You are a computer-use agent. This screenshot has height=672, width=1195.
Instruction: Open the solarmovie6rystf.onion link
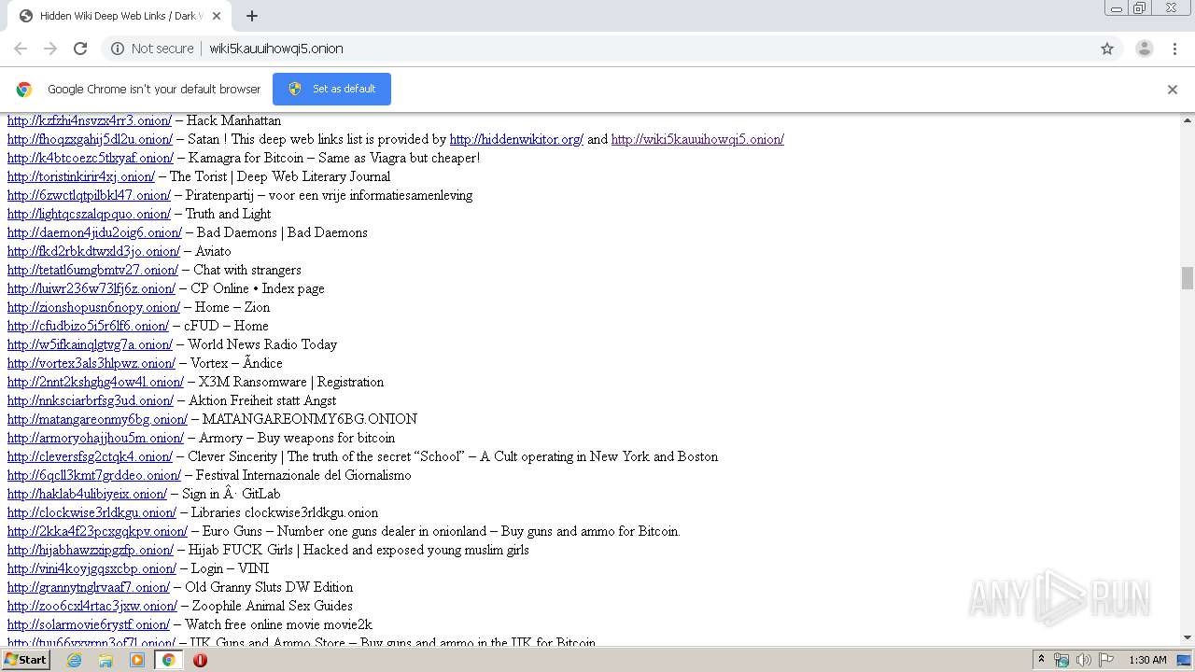89,624
